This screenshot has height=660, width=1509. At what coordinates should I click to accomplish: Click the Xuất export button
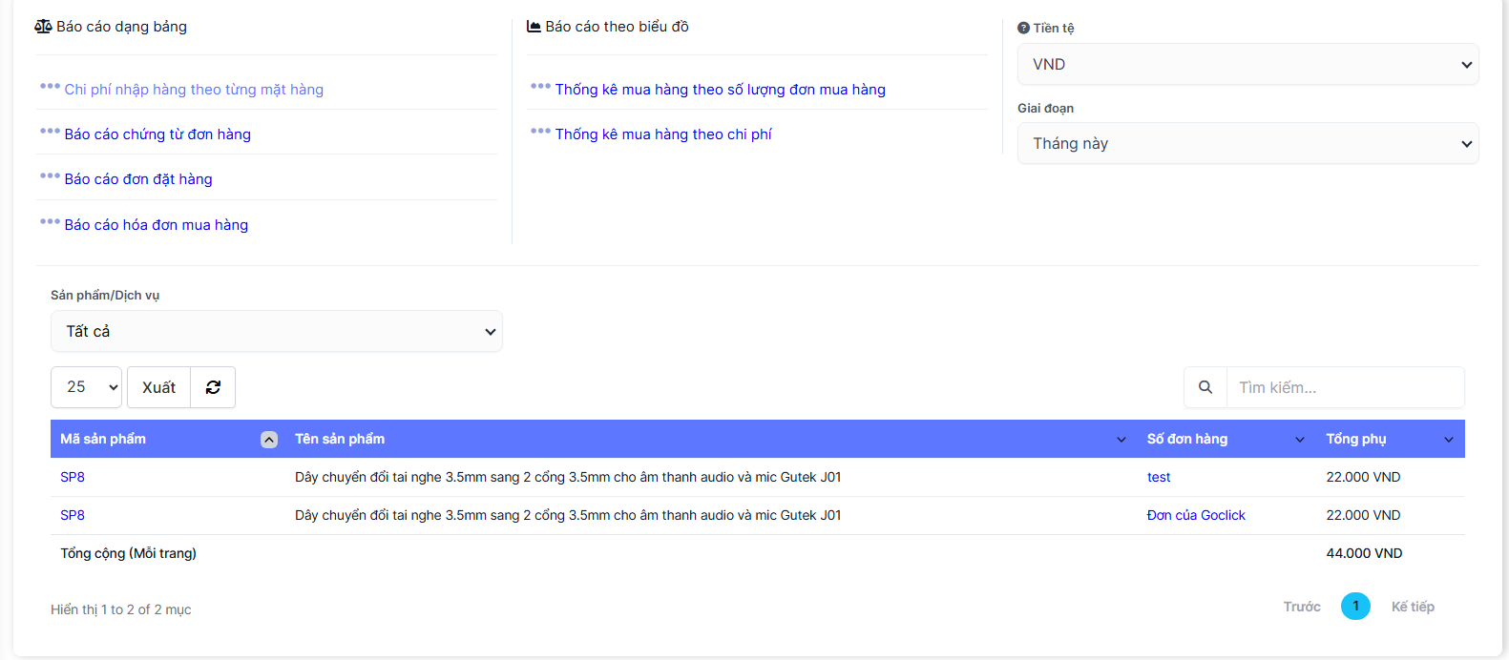pos(158,387)
